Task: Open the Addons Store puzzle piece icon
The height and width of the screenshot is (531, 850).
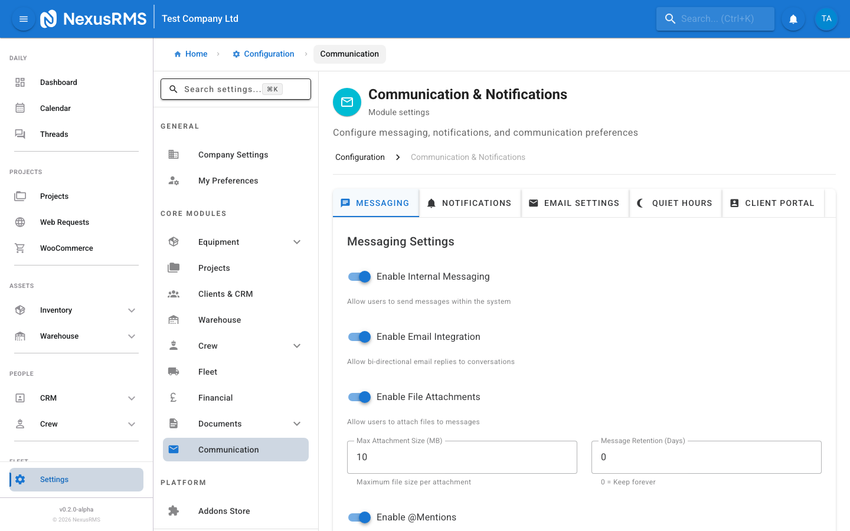Action: [174, 510]
